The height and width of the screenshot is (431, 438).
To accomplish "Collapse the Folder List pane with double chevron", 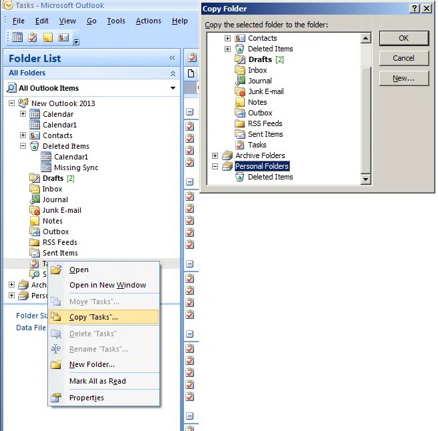I will [x=172, y=58].
